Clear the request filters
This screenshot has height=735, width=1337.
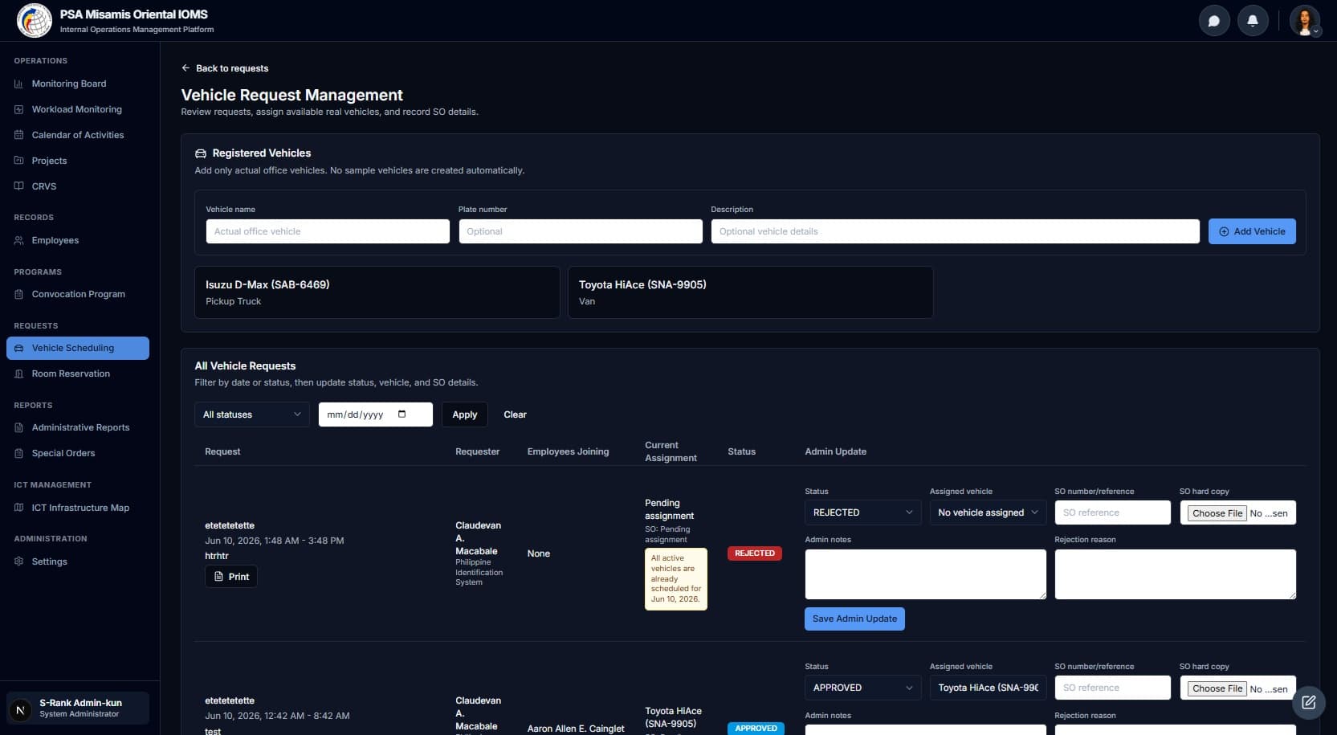point(515,414)
